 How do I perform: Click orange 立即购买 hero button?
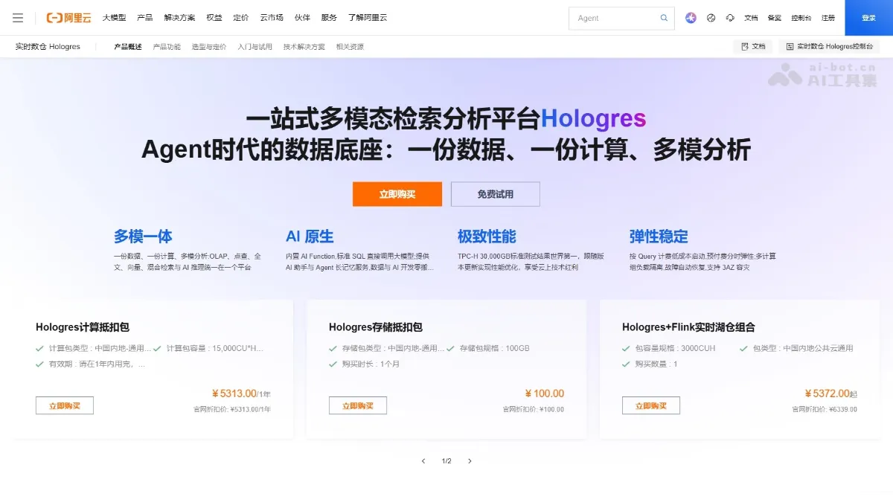[x=397, y=194]
